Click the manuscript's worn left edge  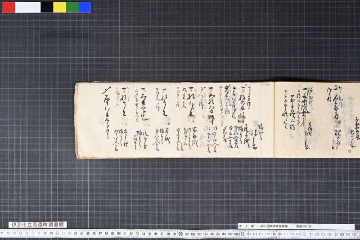[x=76, y=121]
